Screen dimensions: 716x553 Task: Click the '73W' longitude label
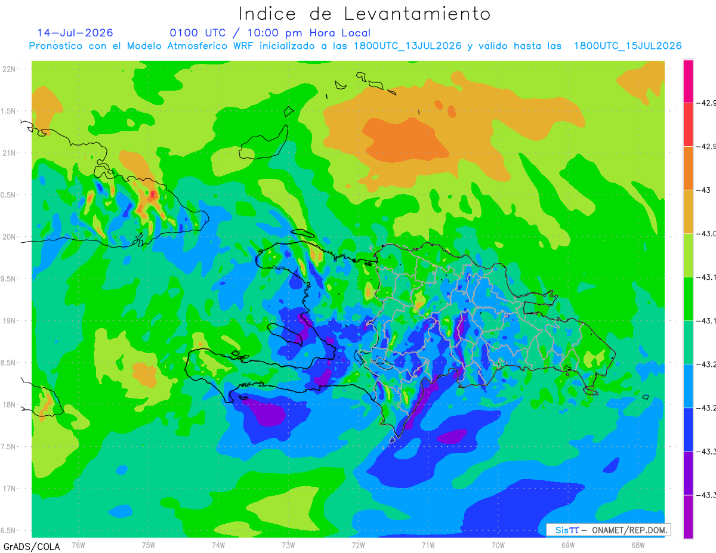click(288, 545)
